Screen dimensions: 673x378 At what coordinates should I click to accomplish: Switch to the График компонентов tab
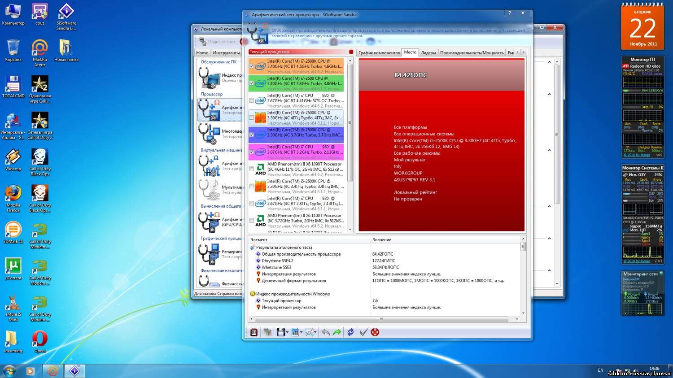pyautogui.click(x=379, y=53)
